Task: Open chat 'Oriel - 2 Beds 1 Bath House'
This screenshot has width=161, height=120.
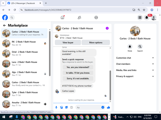Action: pos(24,53)
